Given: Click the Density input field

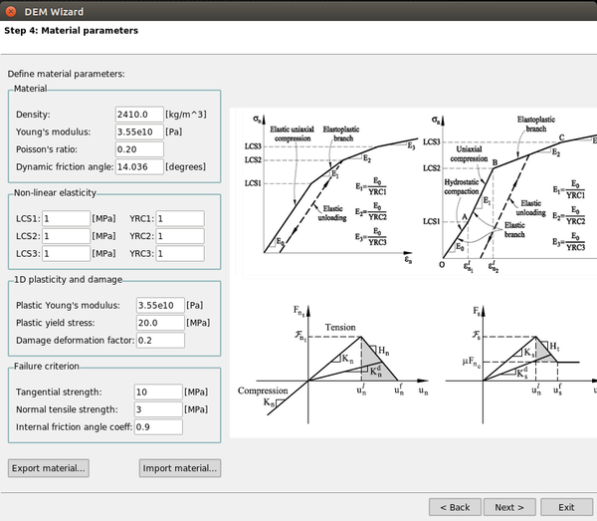Looking at the screenshot, I should pos(137,115).
